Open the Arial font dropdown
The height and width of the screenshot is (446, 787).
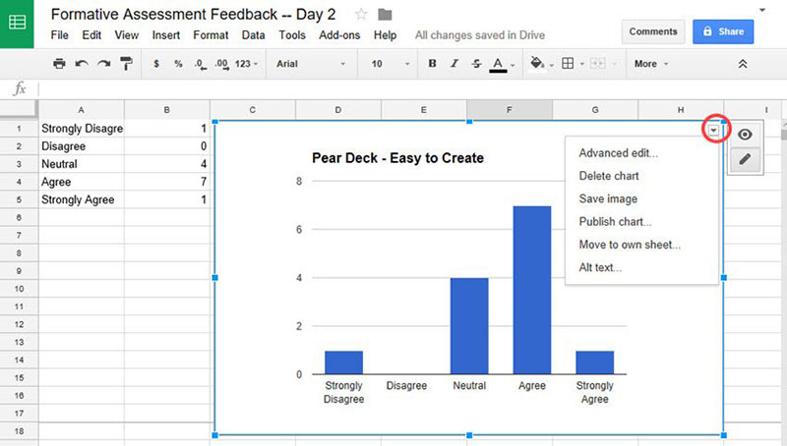[x=311, y=64]
